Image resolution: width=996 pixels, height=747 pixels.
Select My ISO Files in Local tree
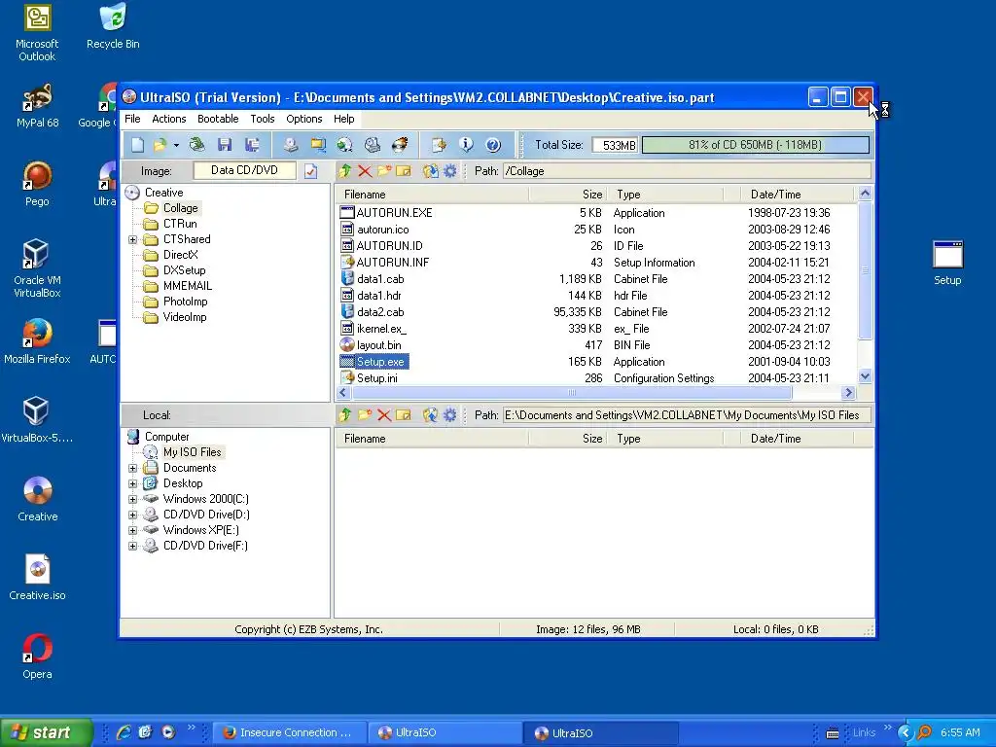(192, 452)
